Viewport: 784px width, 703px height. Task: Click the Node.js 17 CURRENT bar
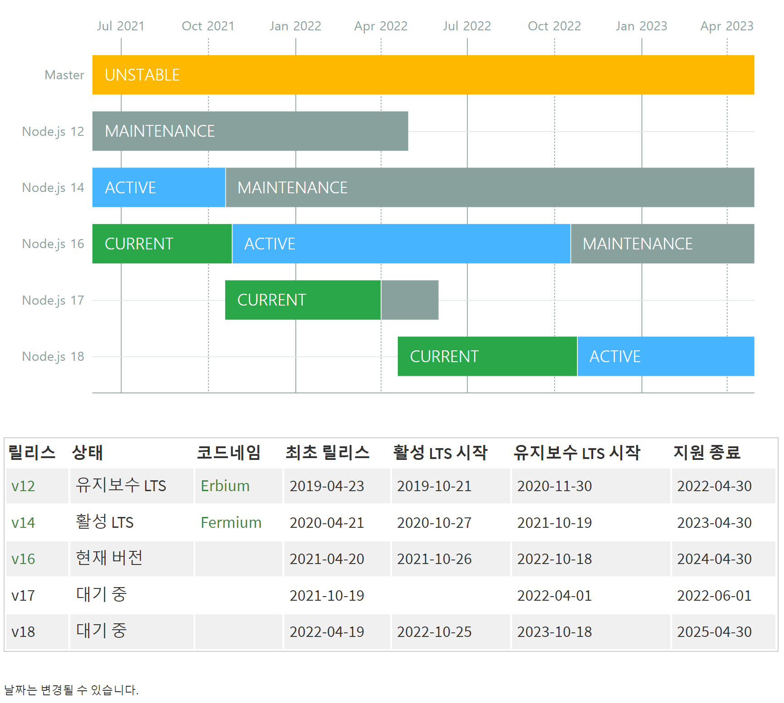click(x=303, y=300)
